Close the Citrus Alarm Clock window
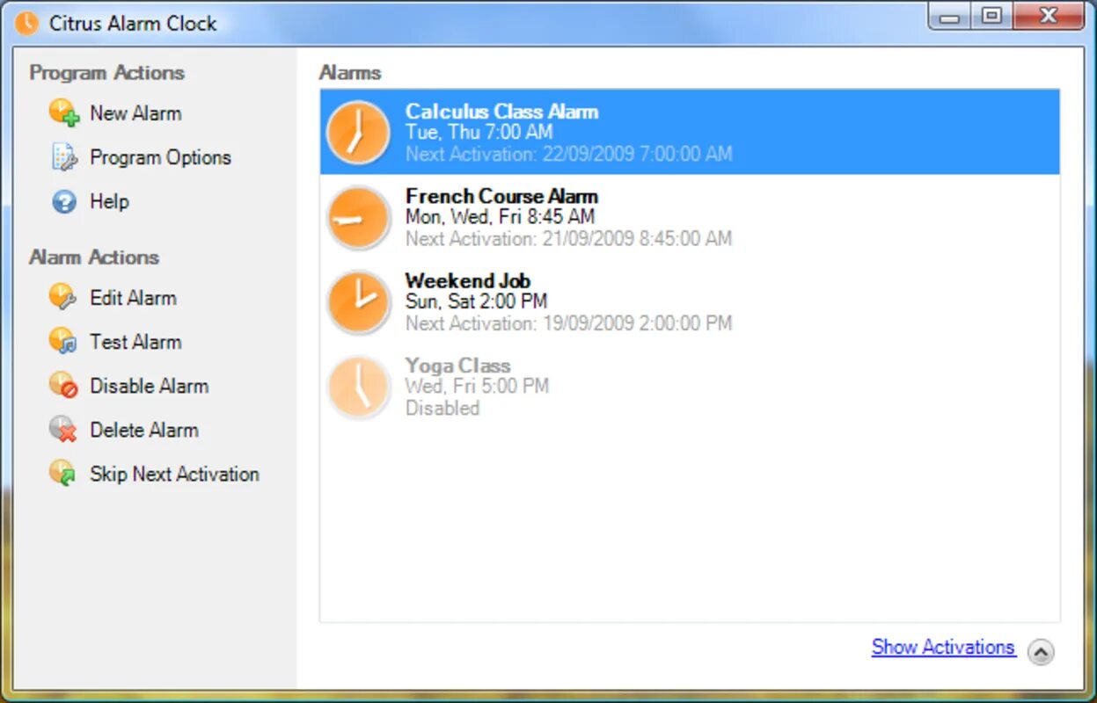 click(1047, 16)
